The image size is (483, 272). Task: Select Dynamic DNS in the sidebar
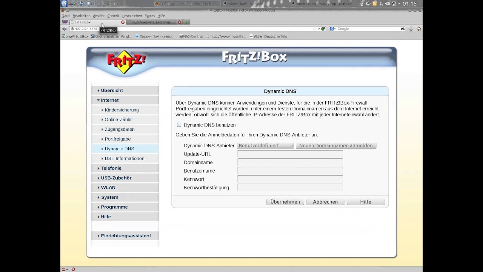point(125,149)
